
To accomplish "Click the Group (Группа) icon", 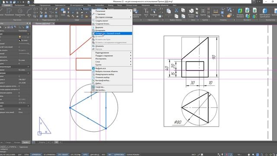I will click(203, 12).
